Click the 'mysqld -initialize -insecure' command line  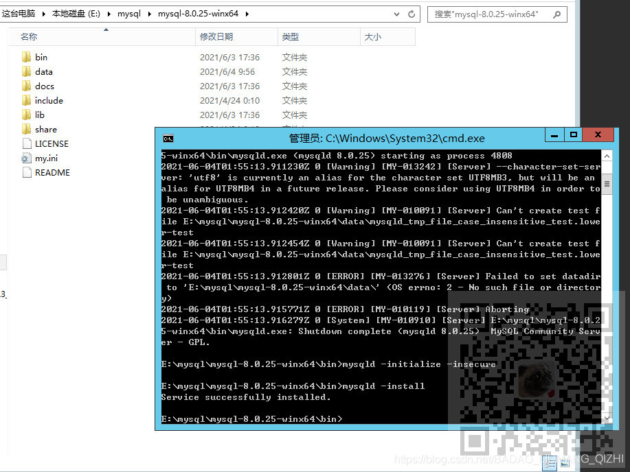[x=328, y=364]
